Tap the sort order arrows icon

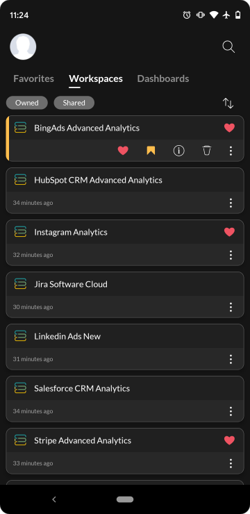tap(228, 103)
